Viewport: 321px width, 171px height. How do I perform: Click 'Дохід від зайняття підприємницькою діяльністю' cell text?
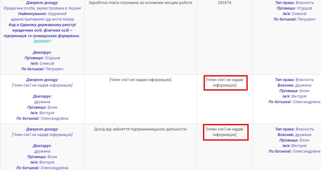click(x=140, y=129)
